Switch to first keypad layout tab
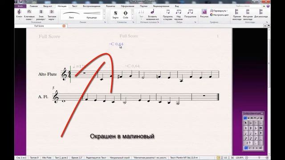This screenshot has width=285, height=160. click(245, 118)
